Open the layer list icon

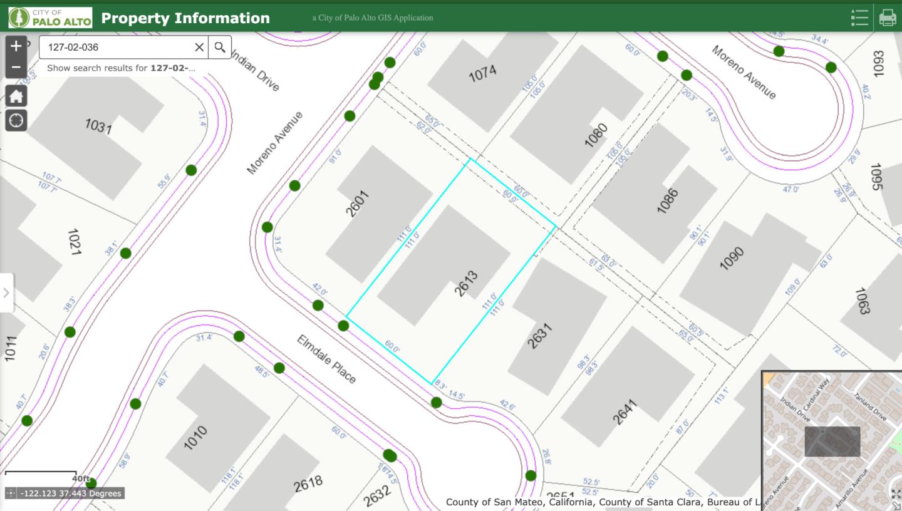859,18
